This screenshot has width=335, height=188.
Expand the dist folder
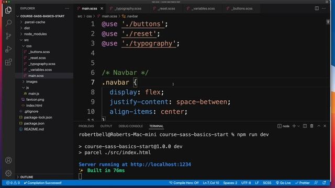(27, 28)
